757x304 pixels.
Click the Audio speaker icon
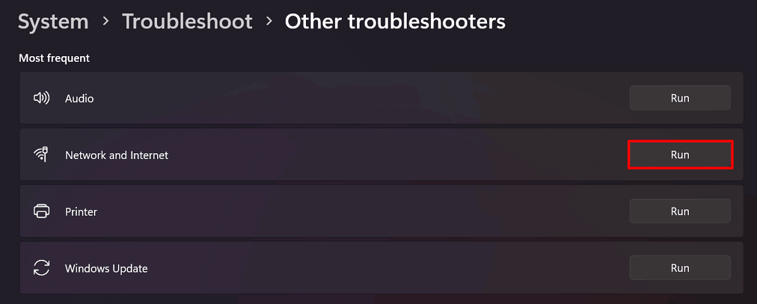[42, 98]
